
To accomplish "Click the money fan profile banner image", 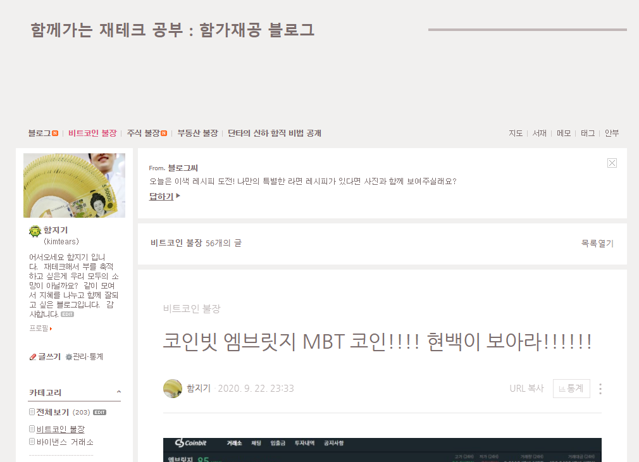I will pos(74,185).
